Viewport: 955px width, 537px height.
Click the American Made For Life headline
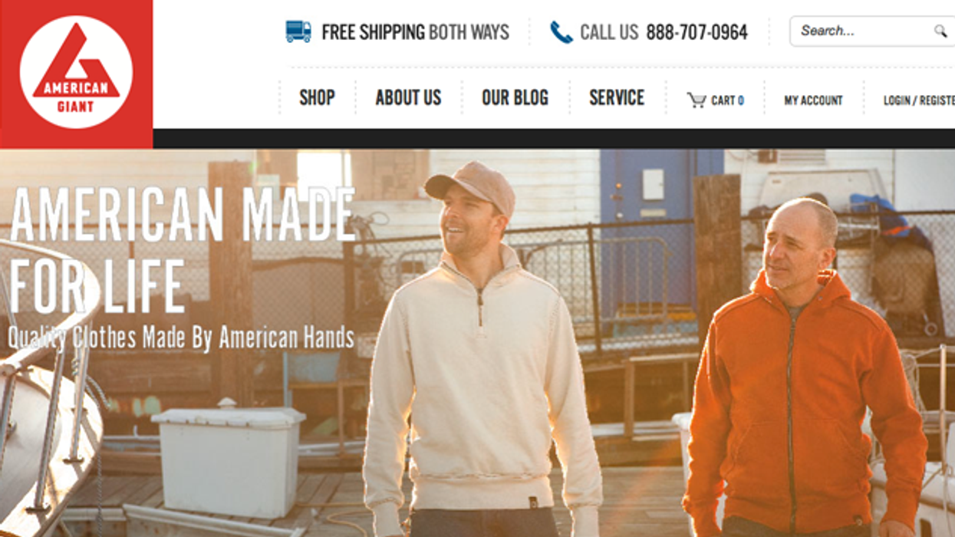point(183,249)
